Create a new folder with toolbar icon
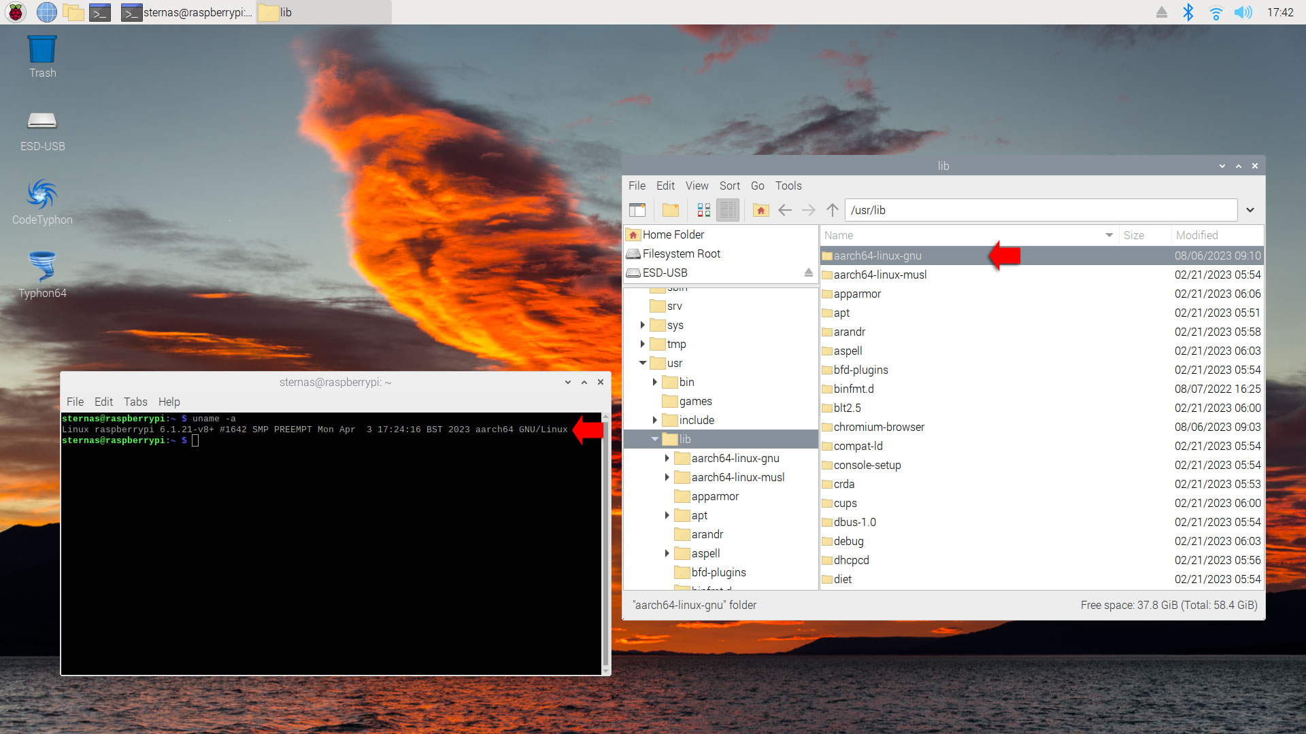 (x=671, y=210)
